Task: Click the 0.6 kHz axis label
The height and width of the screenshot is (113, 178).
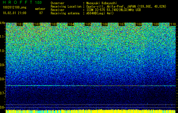Action: pyautogui.click(x=3, y=107)
